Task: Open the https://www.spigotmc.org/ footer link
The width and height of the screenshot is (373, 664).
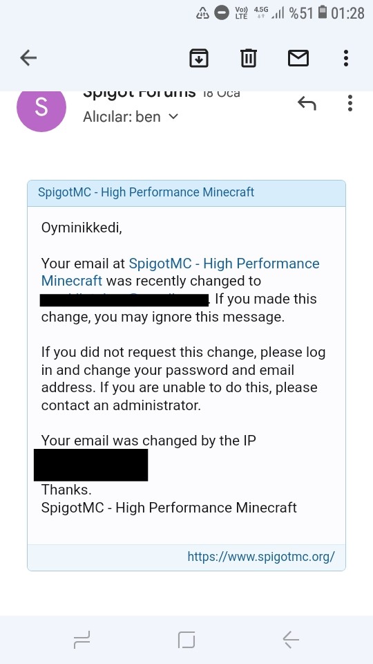Action: (x=261, y=556)
